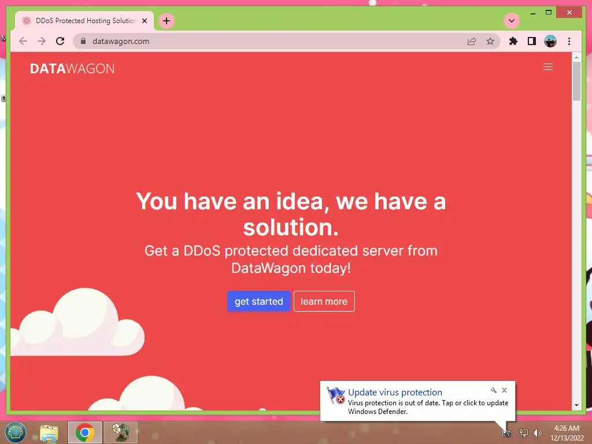Image resolution: width=592 pixels, height=444 pixels.
Task: Maximize the Chrome window
Action: click(x=549, y=13)
